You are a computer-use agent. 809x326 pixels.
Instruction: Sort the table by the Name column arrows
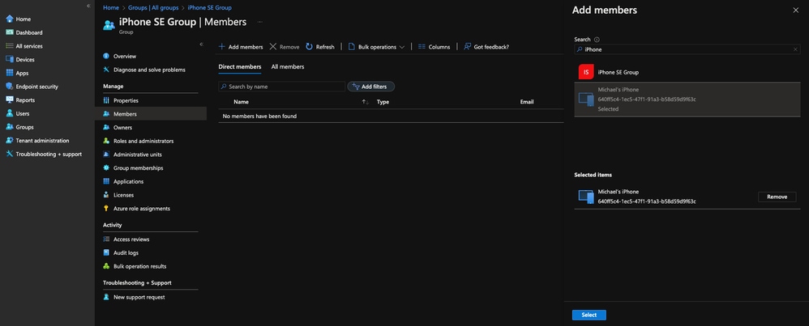pos(365,102)
